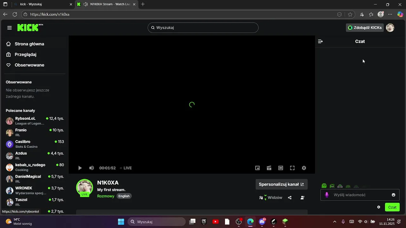The height and width of the screenshot is (228, 406).
Task: Click the Wyślij wiadomość message field
Action: pyautogui.click(x=360, y=195)
